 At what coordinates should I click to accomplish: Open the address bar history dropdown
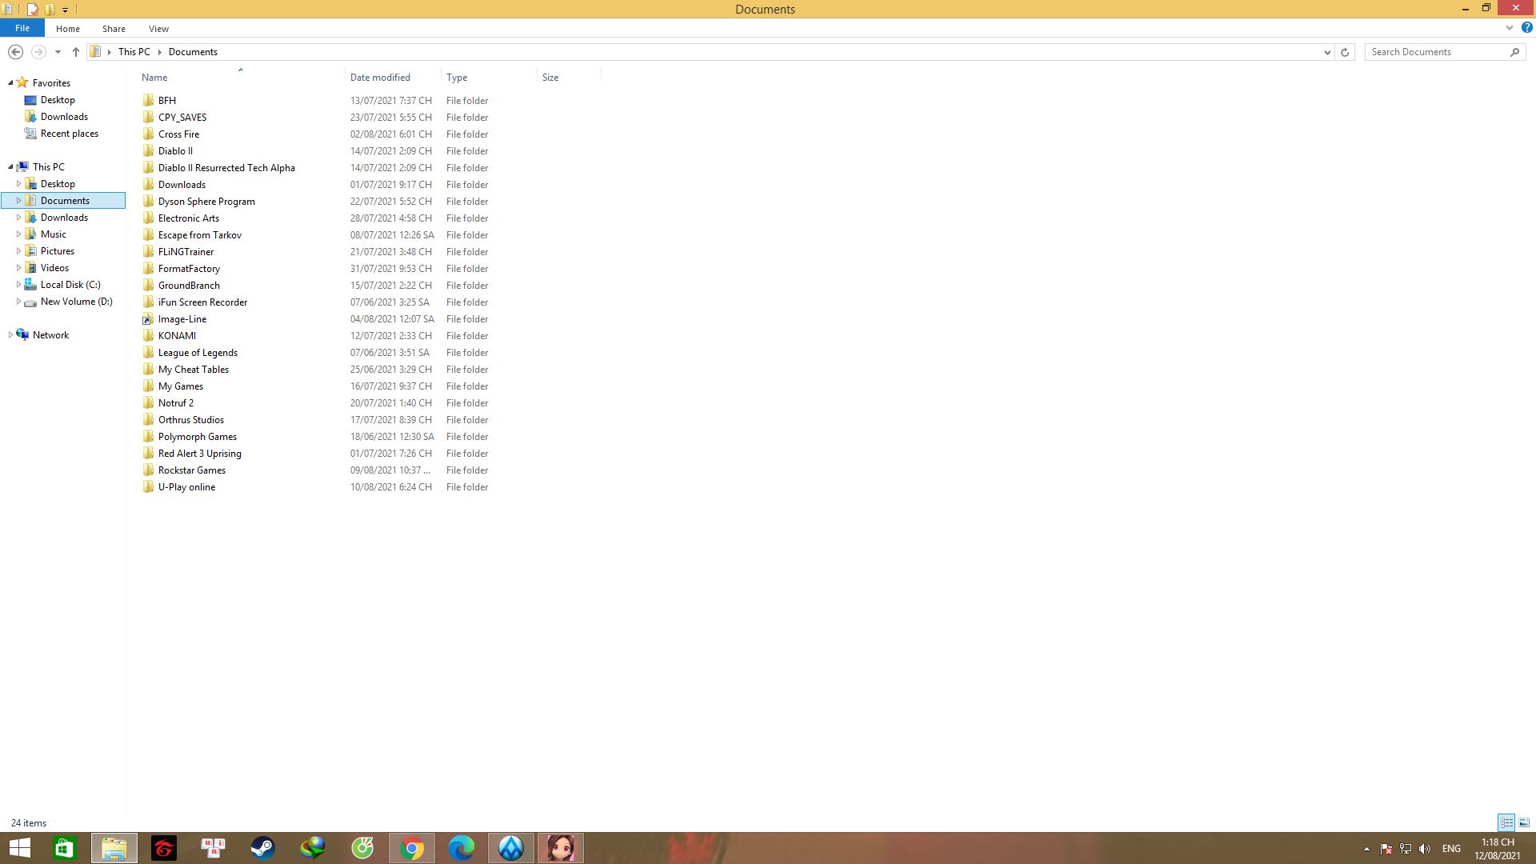click(x=1327, y=52)
